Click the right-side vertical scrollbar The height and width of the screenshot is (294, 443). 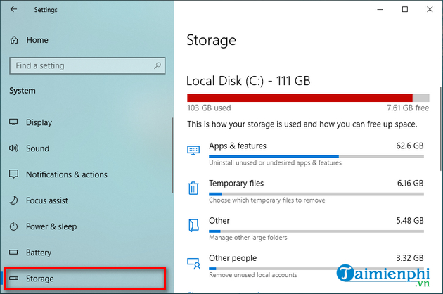click(x=439, y=141)
